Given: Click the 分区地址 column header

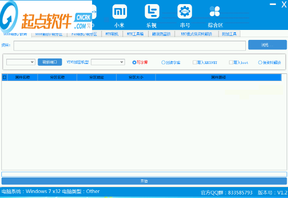Looking at the screenshot, I should point(97,77).
